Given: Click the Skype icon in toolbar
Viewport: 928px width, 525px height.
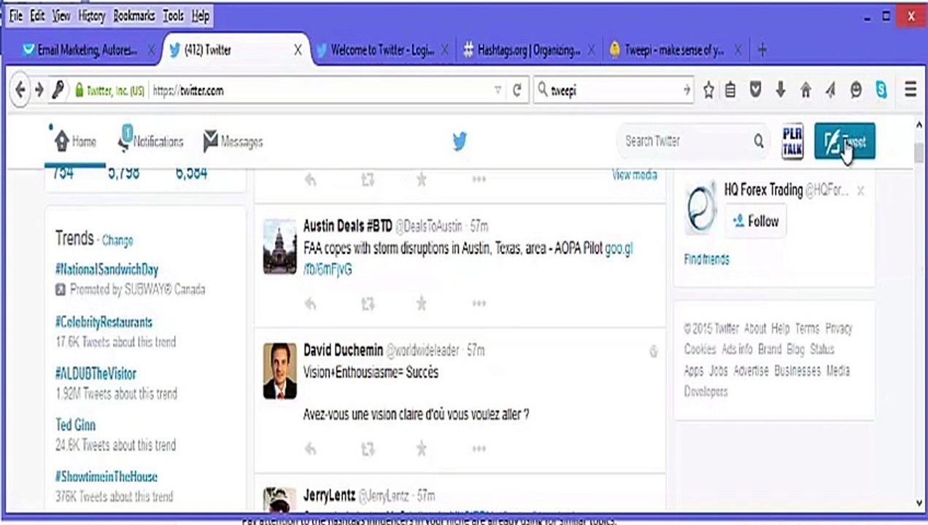Looking at the screenshot, I should tap(881, 90).
